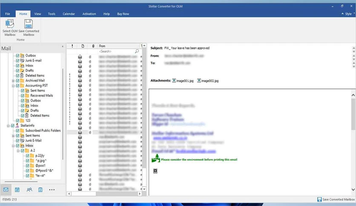The image size is (356, 206).
Task: Click the Save Converted Mailbox ribbon icon
Action: (29, 24)
